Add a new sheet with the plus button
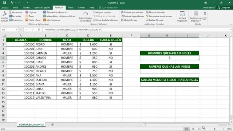The height and width of the screenshot is (131, 233). pyautogui.click(x=52, y=124)
